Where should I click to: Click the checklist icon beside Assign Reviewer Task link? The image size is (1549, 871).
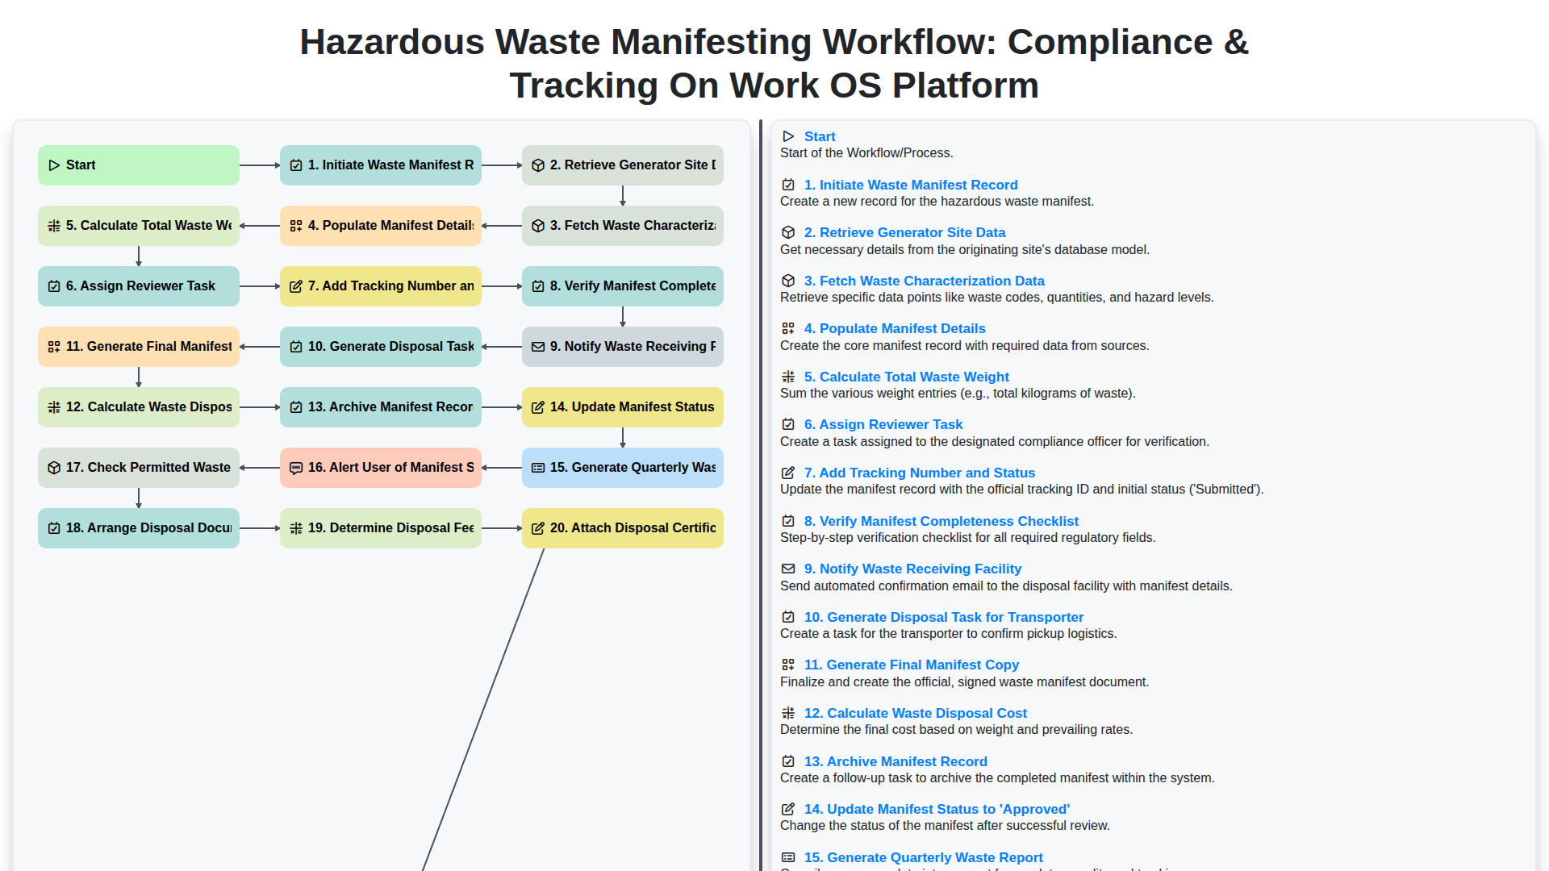coord(788,424)
